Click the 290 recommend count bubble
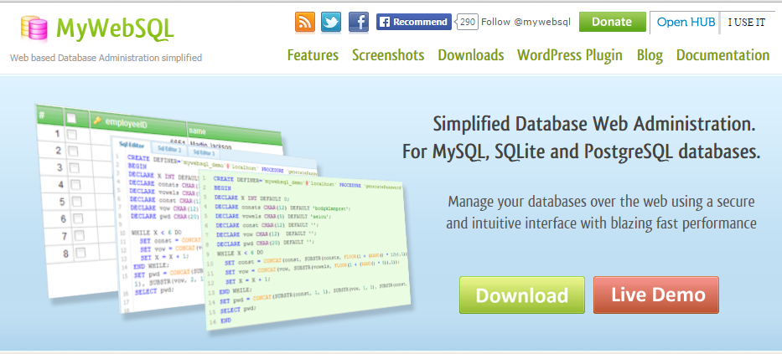The width and height of the screenshot is (782, 354). click(468, 22)
